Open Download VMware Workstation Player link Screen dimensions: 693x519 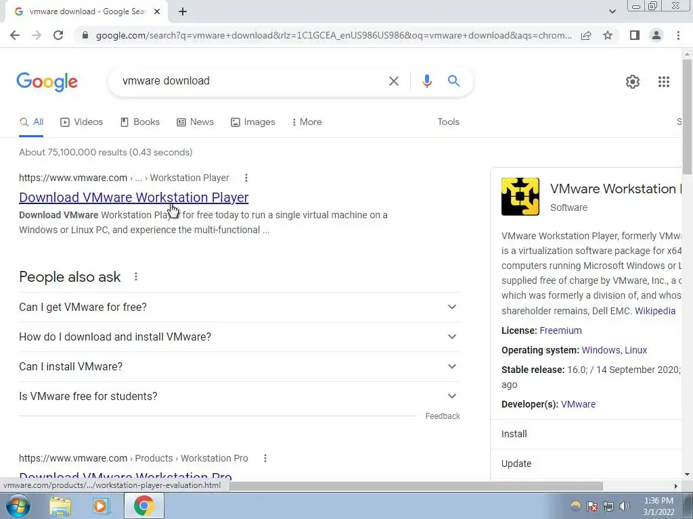coord(134,197)
